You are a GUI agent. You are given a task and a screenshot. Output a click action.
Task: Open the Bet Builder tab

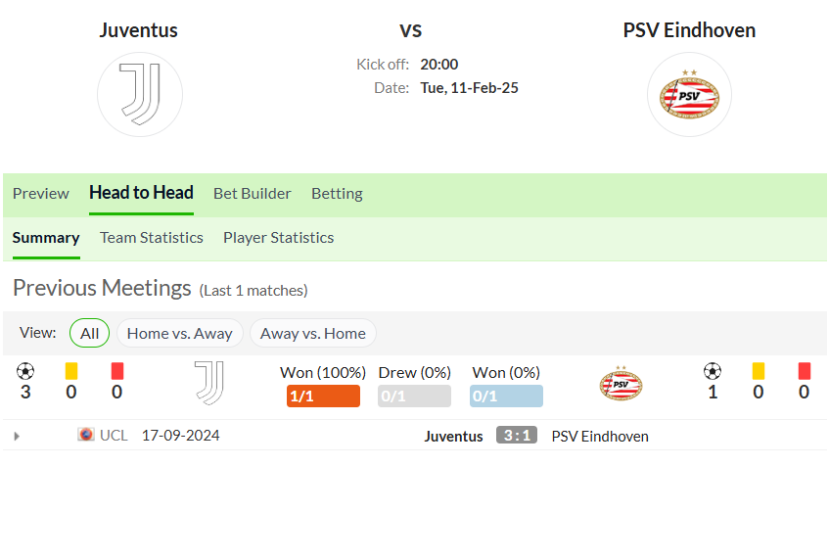(x=253, y=194)
